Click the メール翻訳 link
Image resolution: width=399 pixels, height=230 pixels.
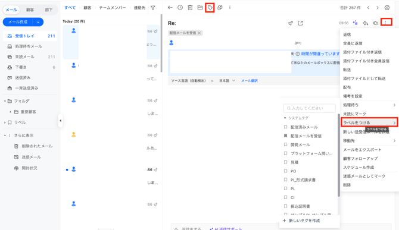coord(250,81)
